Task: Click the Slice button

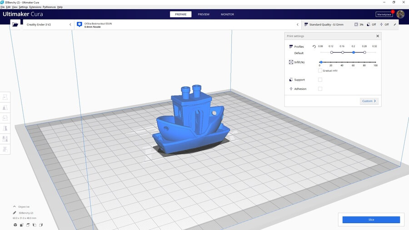Action: [x=371, y=220]
